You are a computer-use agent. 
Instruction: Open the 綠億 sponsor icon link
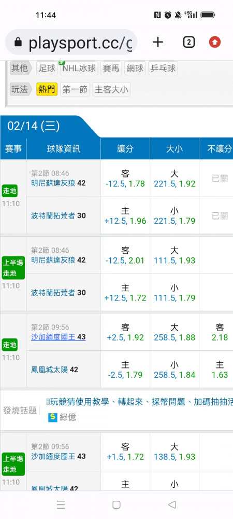pos(52,417)
